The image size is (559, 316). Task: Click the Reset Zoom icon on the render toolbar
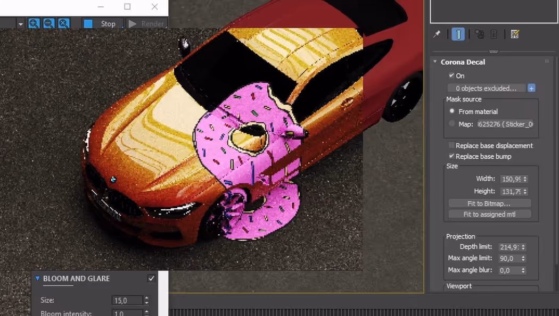point(63,23)
